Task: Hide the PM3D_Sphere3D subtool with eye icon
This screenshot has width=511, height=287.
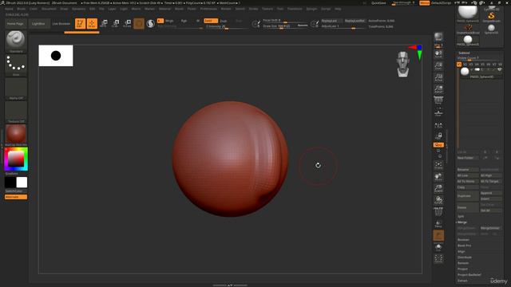Action: tap(499, 69)
